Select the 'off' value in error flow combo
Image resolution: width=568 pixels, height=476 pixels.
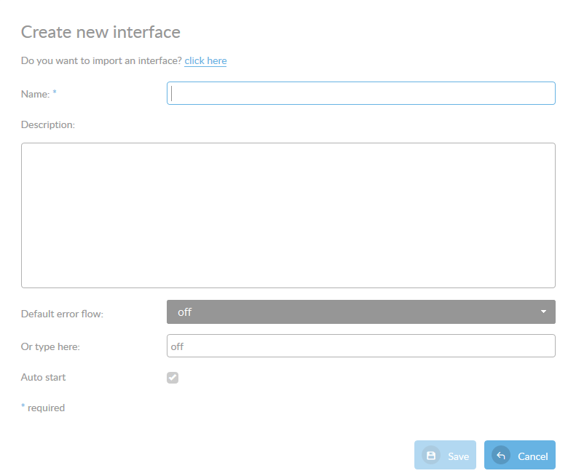click(185, 312)
